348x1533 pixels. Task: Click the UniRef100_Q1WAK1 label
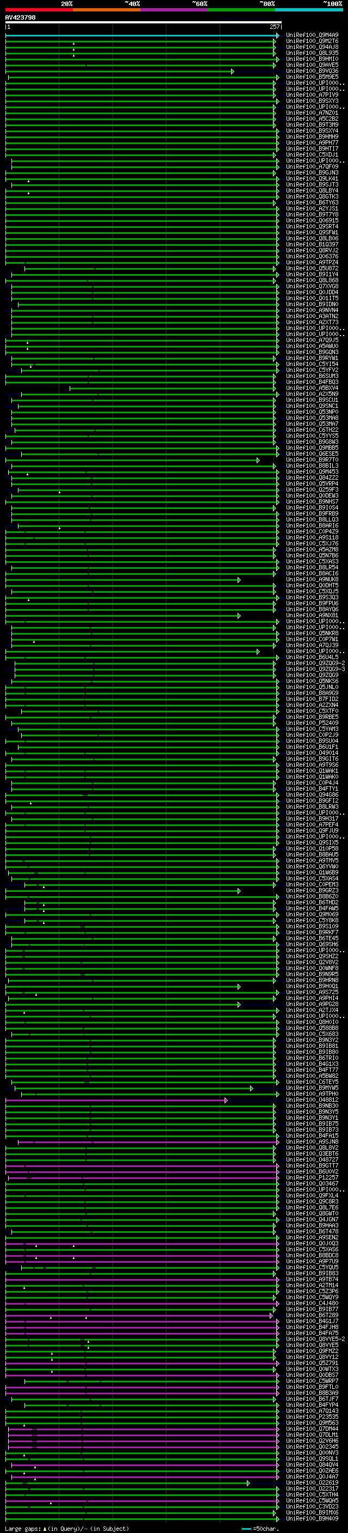tap(312, 771)
